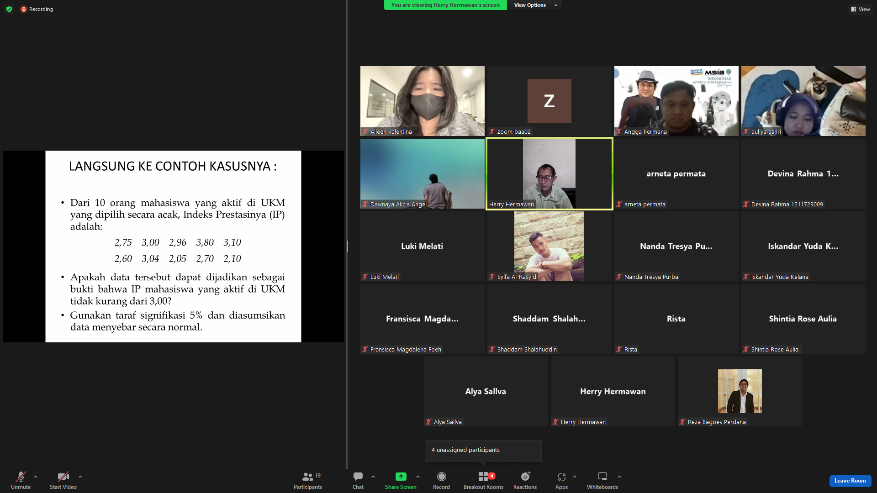
Task: Open the View Options dropdown
Action: (535, 5)
